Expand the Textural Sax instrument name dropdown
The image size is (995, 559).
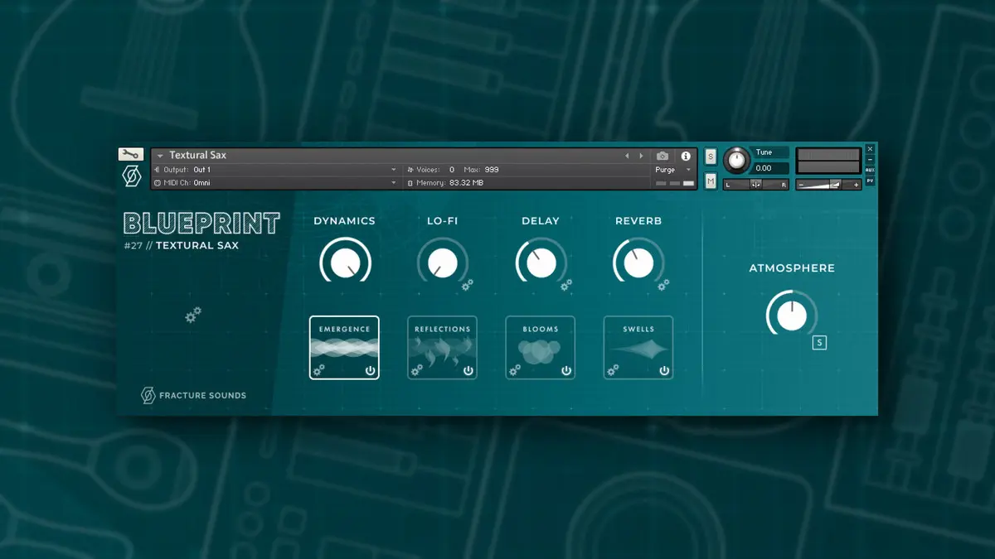tap(159, 156)
